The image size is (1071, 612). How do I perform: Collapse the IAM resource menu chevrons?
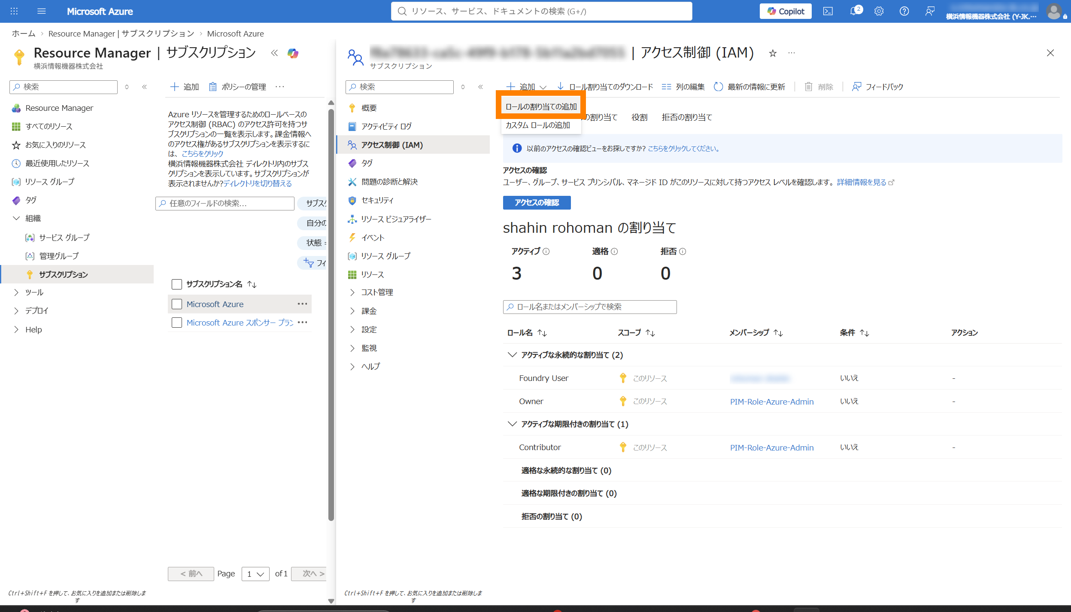click(480, 87)
